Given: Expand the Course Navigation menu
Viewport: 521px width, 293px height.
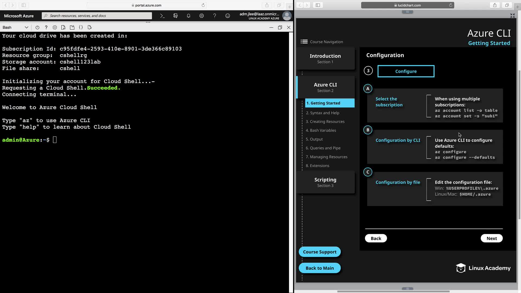Looking at the screenshot, I should click(x=304, y=42).
